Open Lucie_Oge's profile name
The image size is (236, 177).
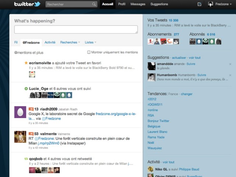coord(39,88)
